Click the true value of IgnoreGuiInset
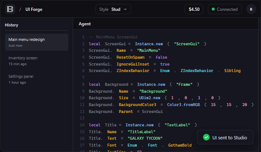Image resolution: width=261 pixels, height=152 pixels. click(x=165, y=64)
